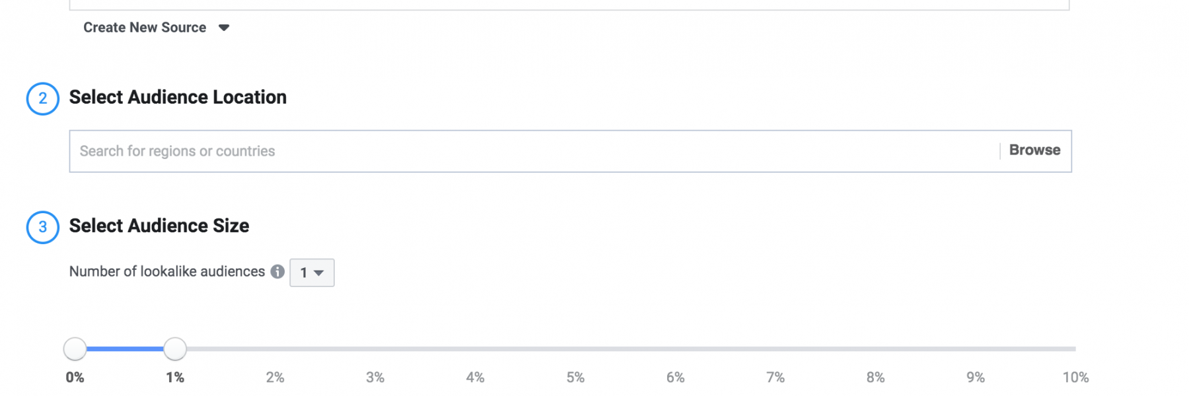The image size is (1189, 396).
Task: Click the slider handle at 0%
Action: pos(75,348)
